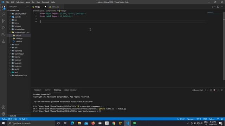This screenshot has width=225, height=126.
Task: Open the Explorer view in activity bar
Action: [x=3, y=8]
